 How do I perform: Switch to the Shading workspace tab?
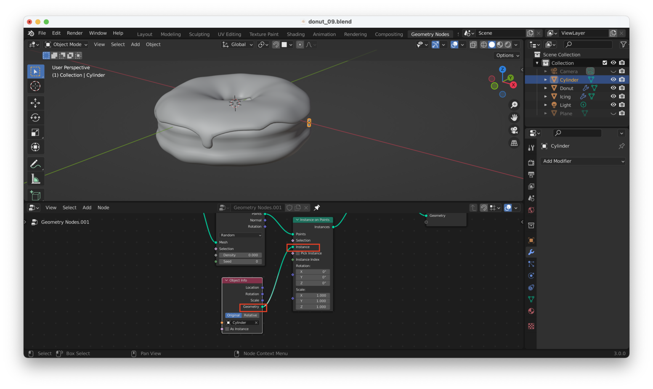(295, 34)
